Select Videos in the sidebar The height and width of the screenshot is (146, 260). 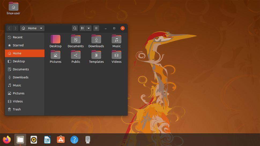(25, 101)
